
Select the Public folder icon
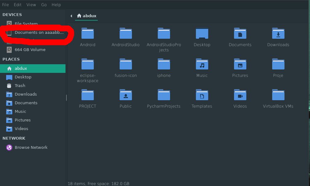[x=126, y=95]
